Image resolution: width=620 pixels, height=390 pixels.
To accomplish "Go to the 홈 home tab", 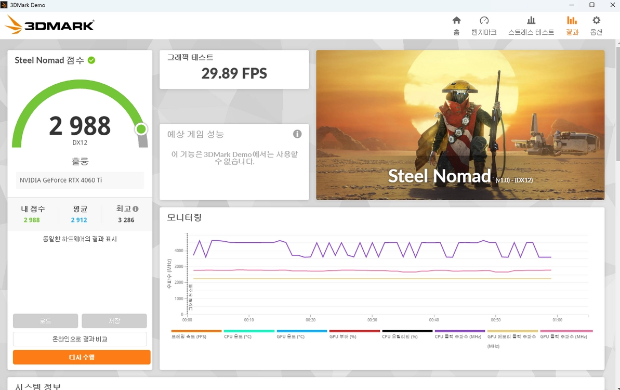I will coord(456,25).
